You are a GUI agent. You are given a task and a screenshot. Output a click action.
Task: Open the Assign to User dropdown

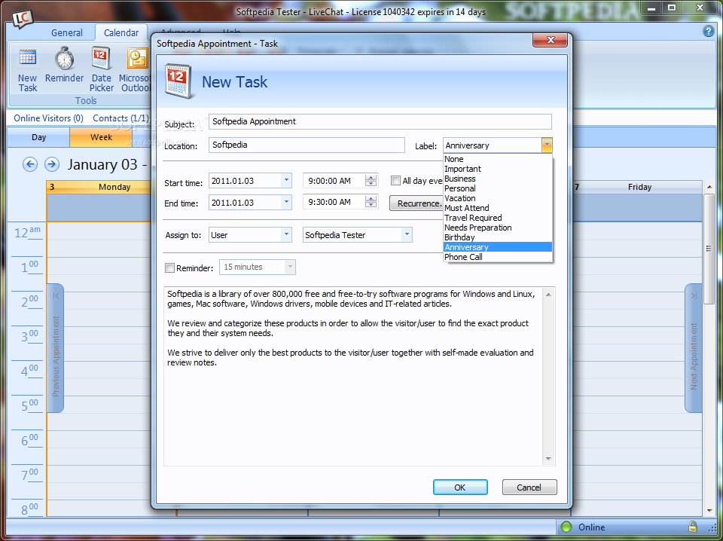tap(286, 234)
